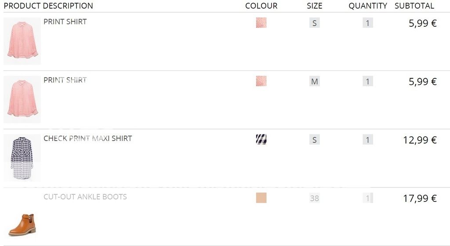Edit quantity of the size M Print Shirt
Image resolution: width=450 pixels, height=246 pixels.
coord(368,81)
